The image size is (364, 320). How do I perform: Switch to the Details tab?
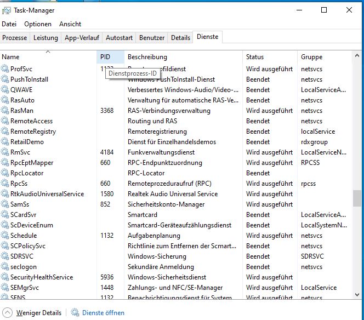click(180, 38)
